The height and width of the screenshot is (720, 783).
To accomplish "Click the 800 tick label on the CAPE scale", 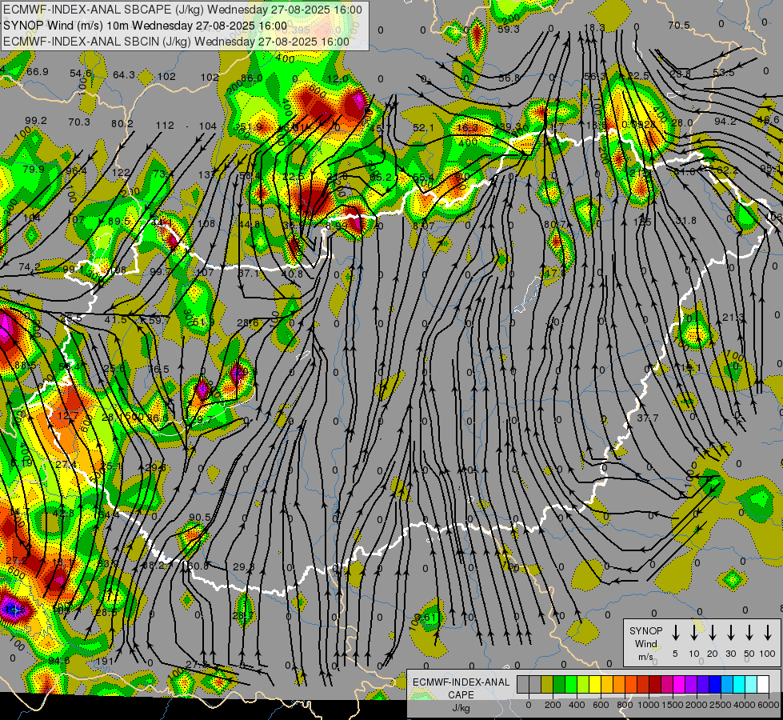I will (x=625, y=705).
